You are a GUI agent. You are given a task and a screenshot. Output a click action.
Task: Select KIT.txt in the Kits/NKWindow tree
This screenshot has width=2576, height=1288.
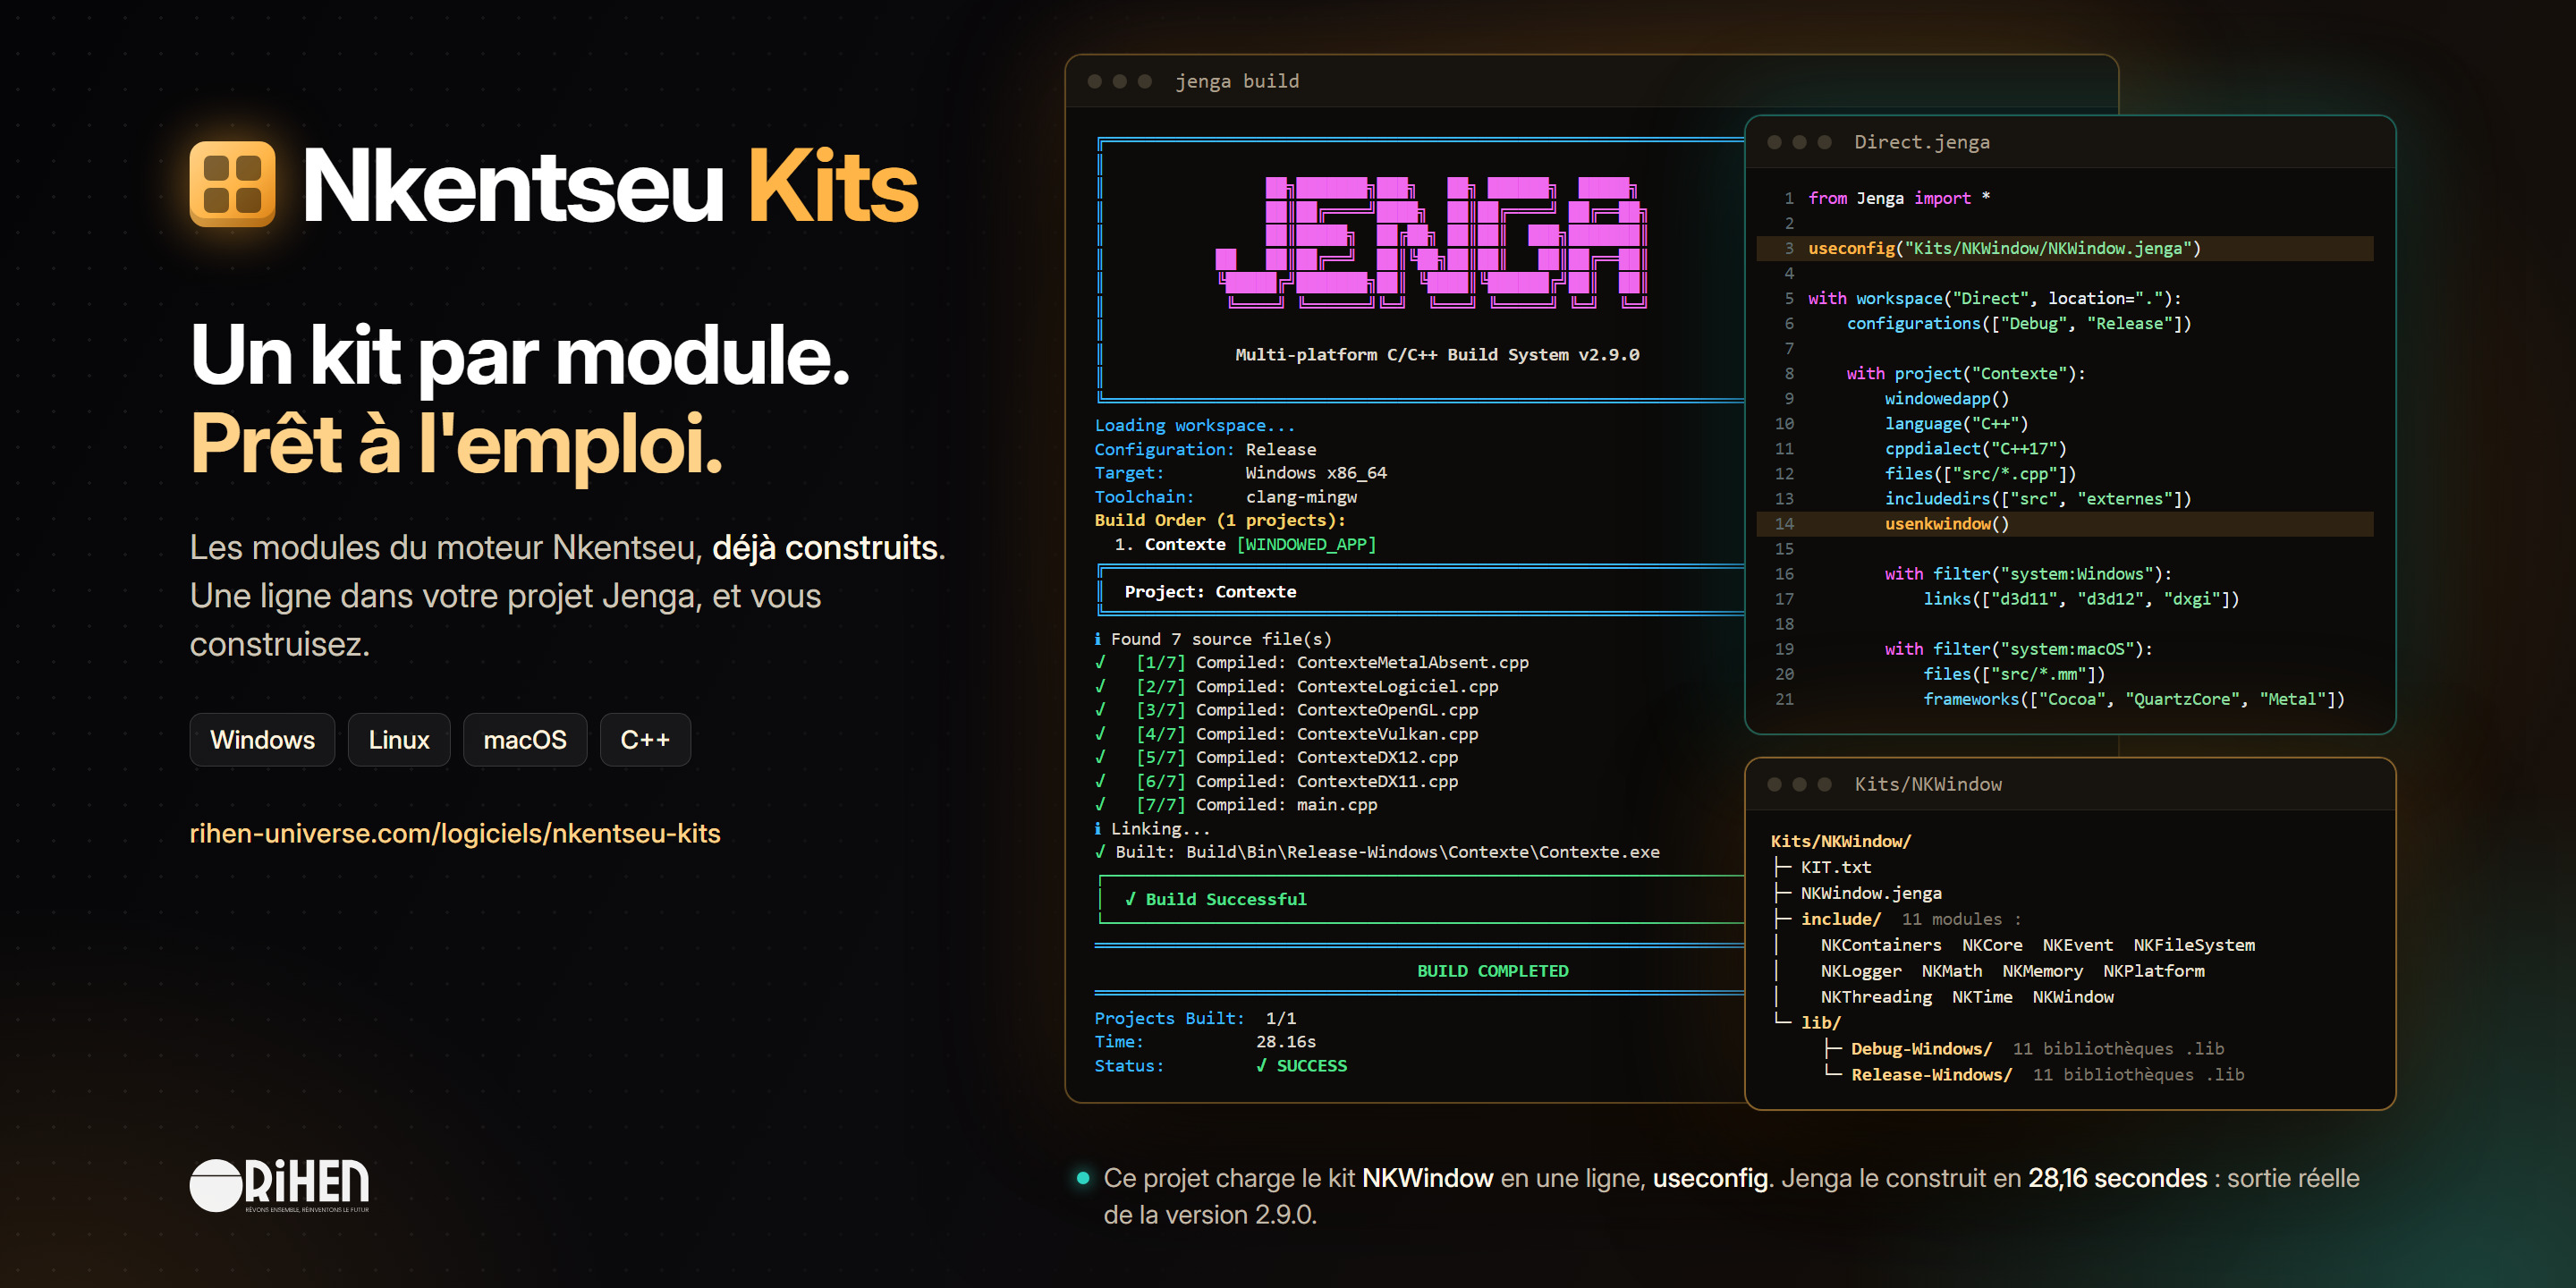1835,867
